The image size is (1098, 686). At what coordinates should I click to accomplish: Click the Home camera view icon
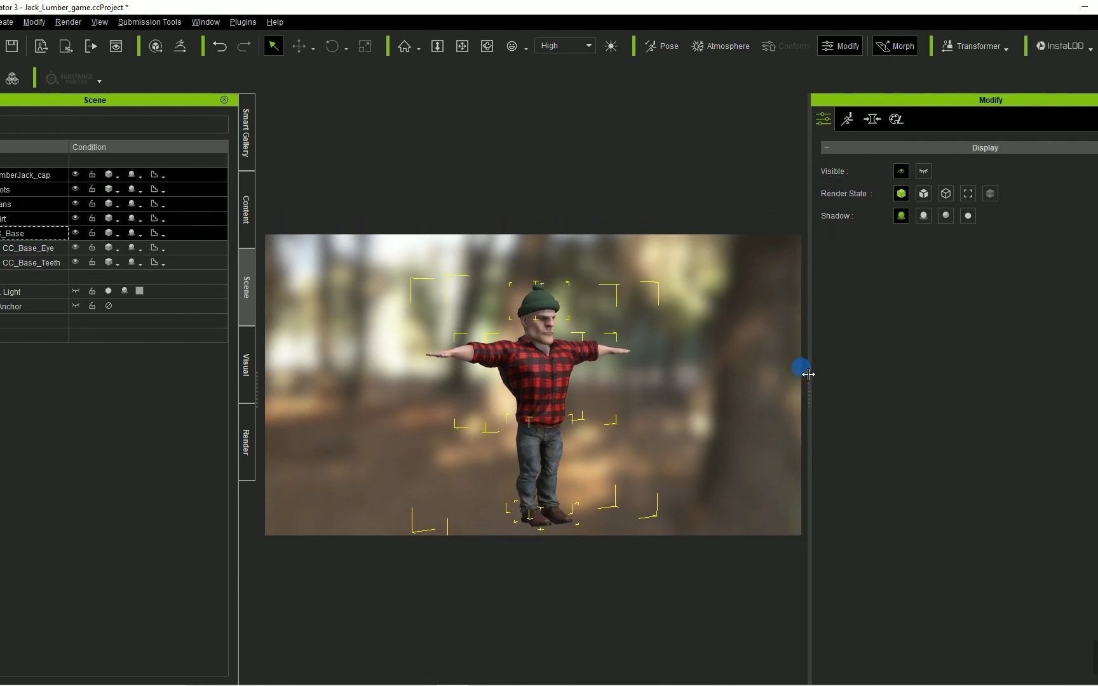[404, 46]
